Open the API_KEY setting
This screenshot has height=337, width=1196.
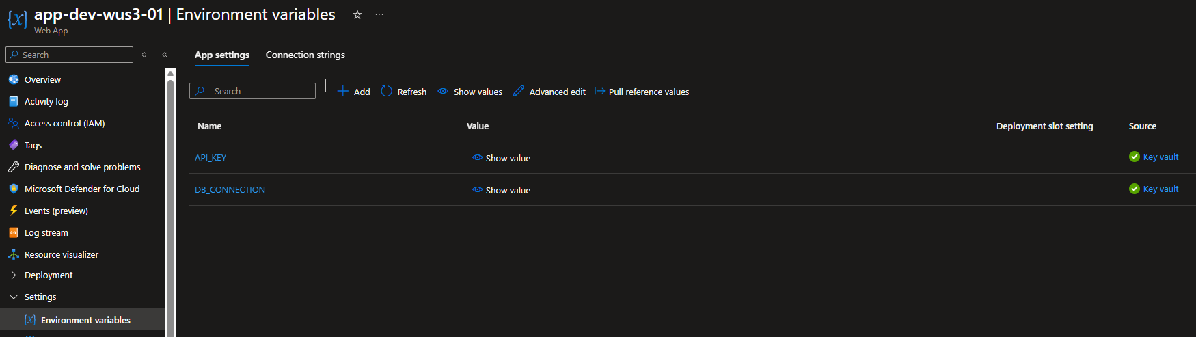tap(210, 157)
